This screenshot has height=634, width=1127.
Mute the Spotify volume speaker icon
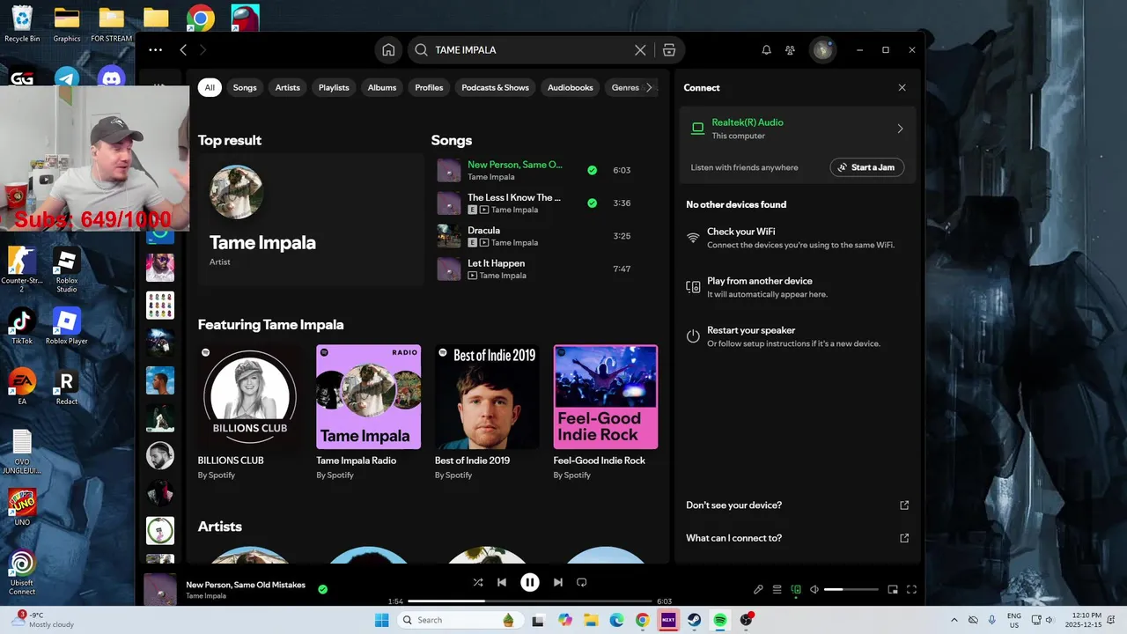814,589
